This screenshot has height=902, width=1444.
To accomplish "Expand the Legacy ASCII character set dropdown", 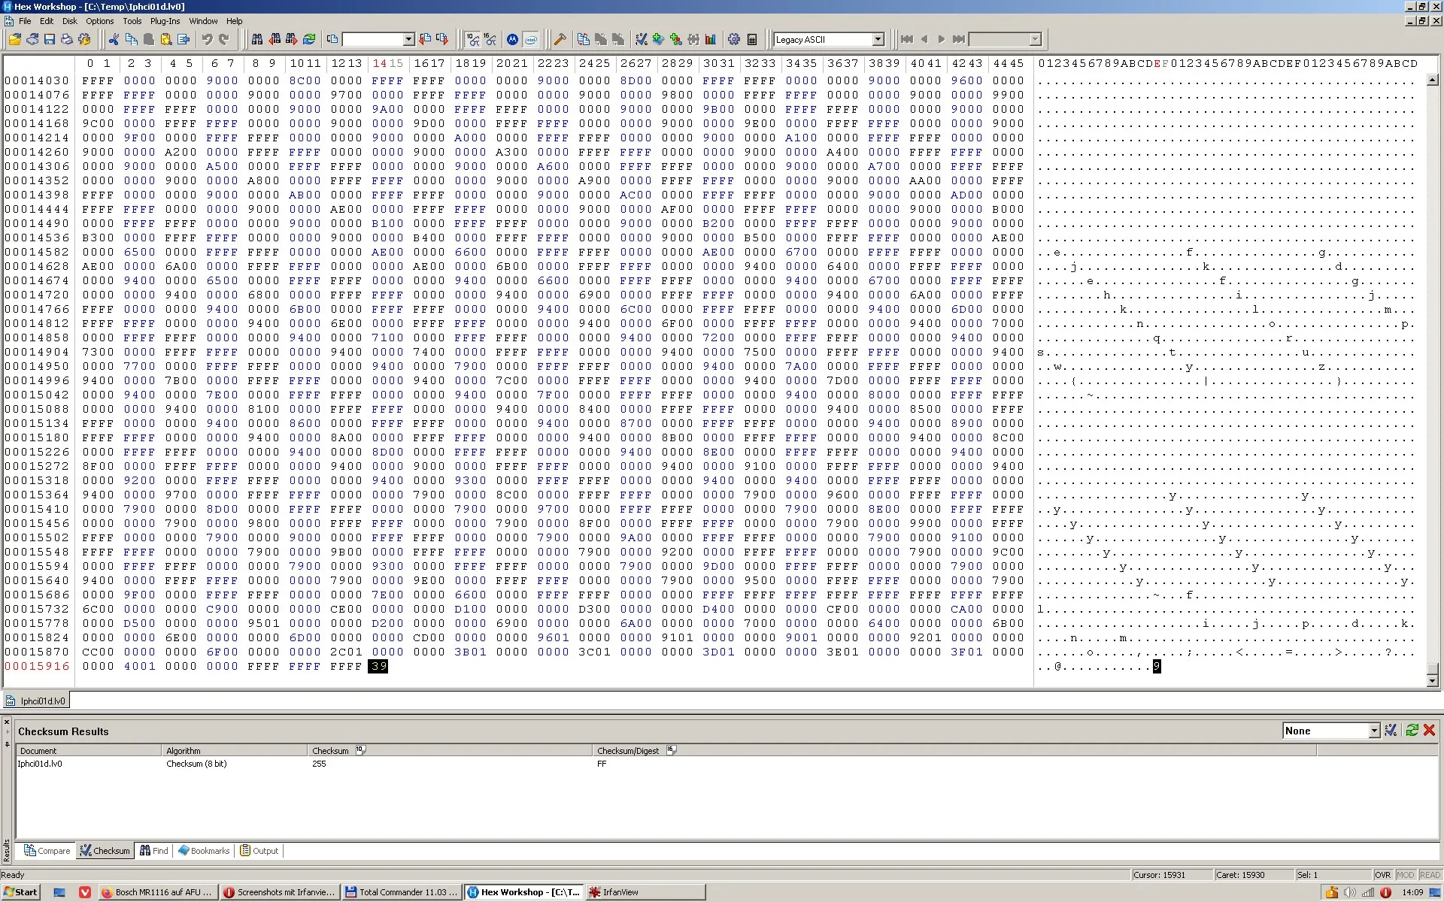I will (x=878, y=39).
